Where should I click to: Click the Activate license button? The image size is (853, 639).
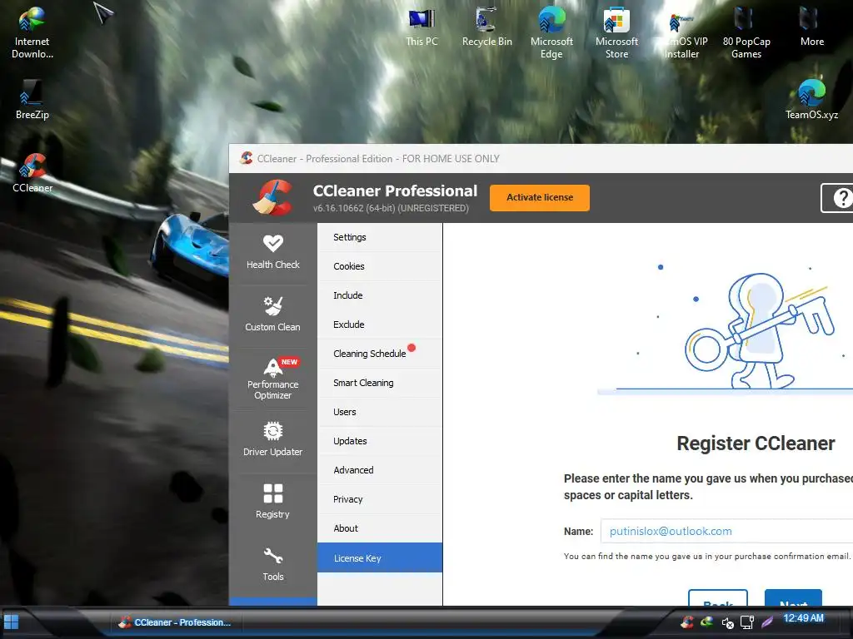coord(540,198)
